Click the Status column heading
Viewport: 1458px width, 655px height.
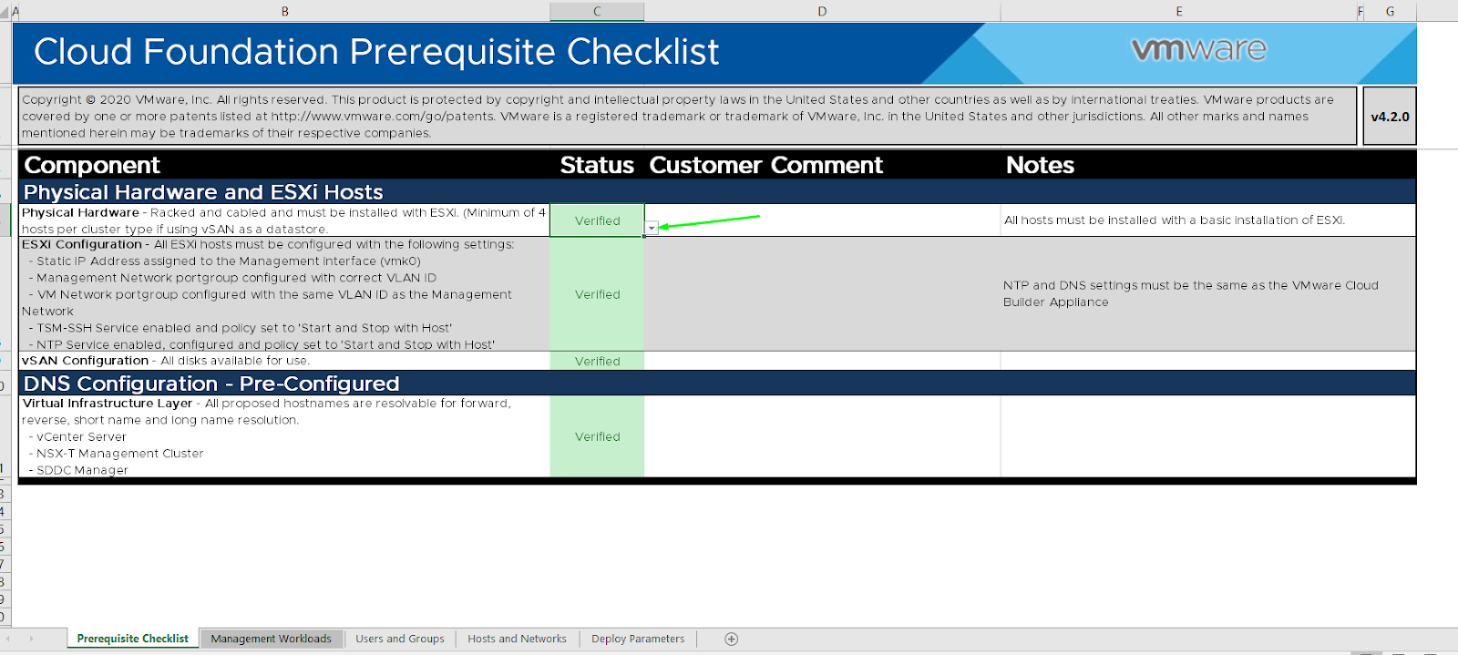(597, 165)
